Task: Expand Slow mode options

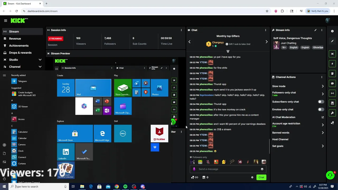Action: (x=323, y=86)
